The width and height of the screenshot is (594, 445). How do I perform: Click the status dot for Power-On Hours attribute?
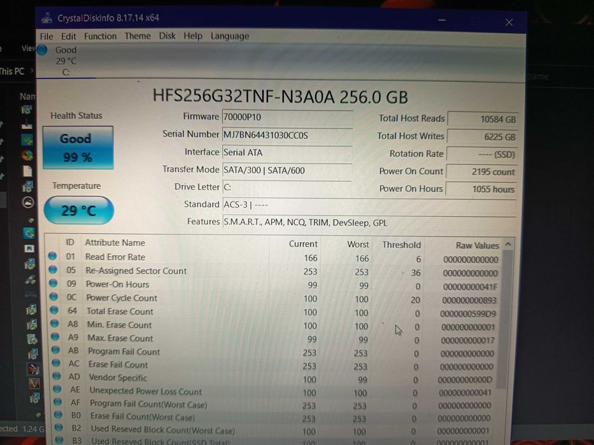click(x=53, y=283)
